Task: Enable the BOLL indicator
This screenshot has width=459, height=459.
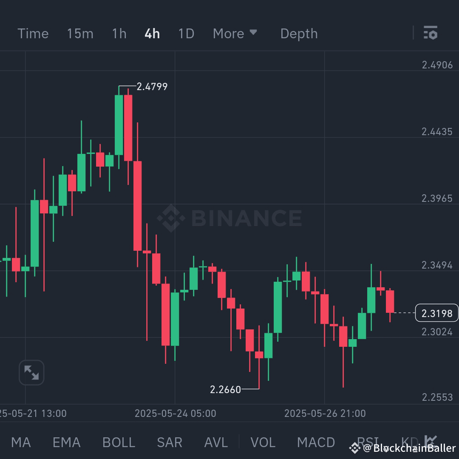Action: (118, 442)
